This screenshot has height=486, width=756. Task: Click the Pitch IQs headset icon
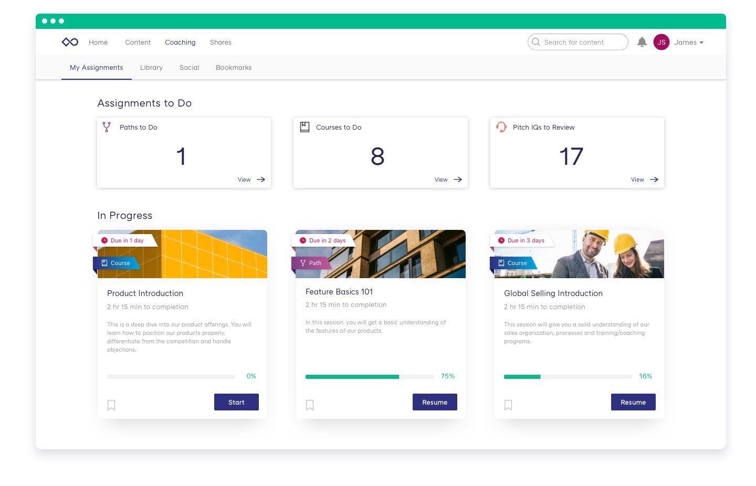coord(501,127)
